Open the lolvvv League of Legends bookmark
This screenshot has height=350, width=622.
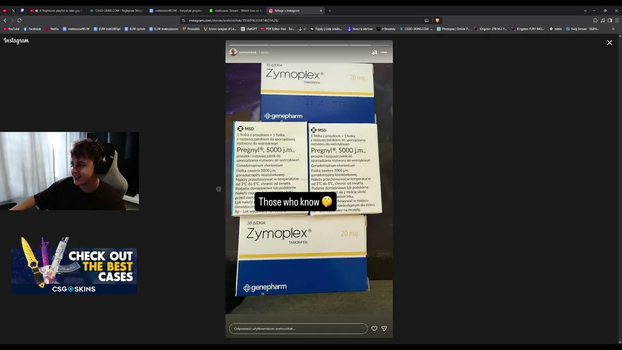click(x=220, y=29)
